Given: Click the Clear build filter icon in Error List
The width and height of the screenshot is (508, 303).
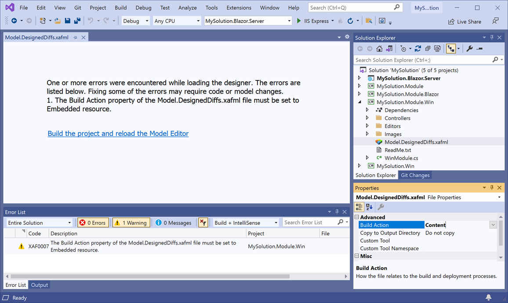Looking at the screenshot, I should (x=203, y=223).
